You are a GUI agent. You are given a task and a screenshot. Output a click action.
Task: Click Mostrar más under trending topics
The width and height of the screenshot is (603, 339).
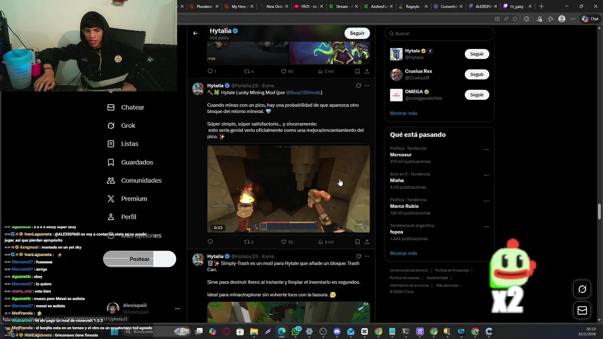[x=403, y=253]
